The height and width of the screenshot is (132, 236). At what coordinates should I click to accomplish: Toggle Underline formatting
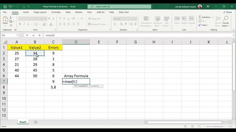[x=28, y=24]
